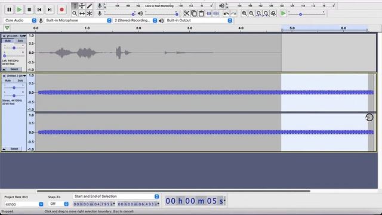
Task: Trim audio outside the selection
Action: 209,13
